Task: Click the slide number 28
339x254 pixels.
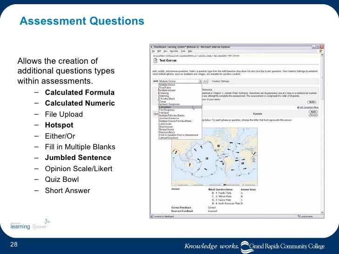Action: tap(14, 244)
